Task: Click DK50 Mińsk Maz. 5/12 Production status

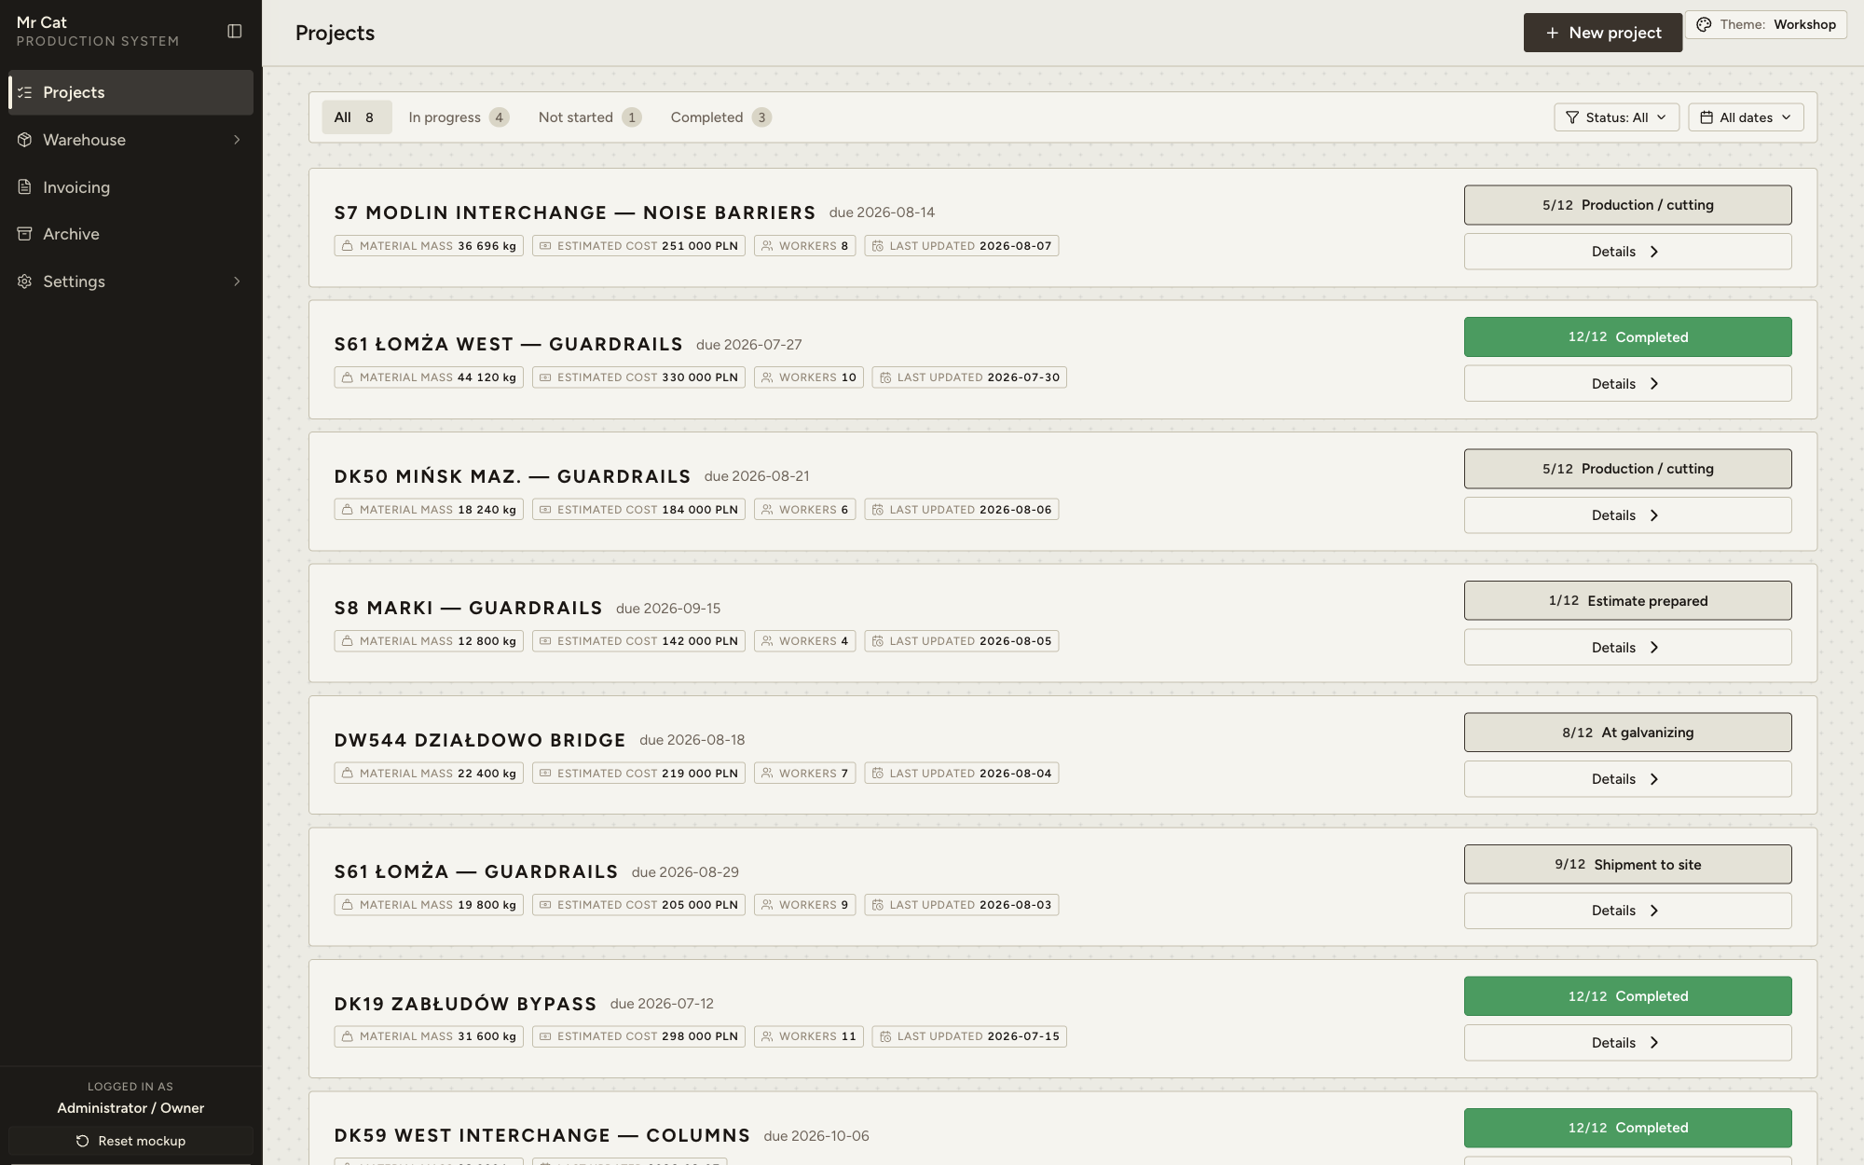Action: click(1627, 469)
